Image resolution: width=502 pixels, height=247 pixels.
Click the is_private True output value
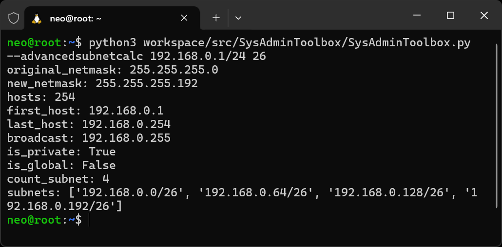point(102,152)
